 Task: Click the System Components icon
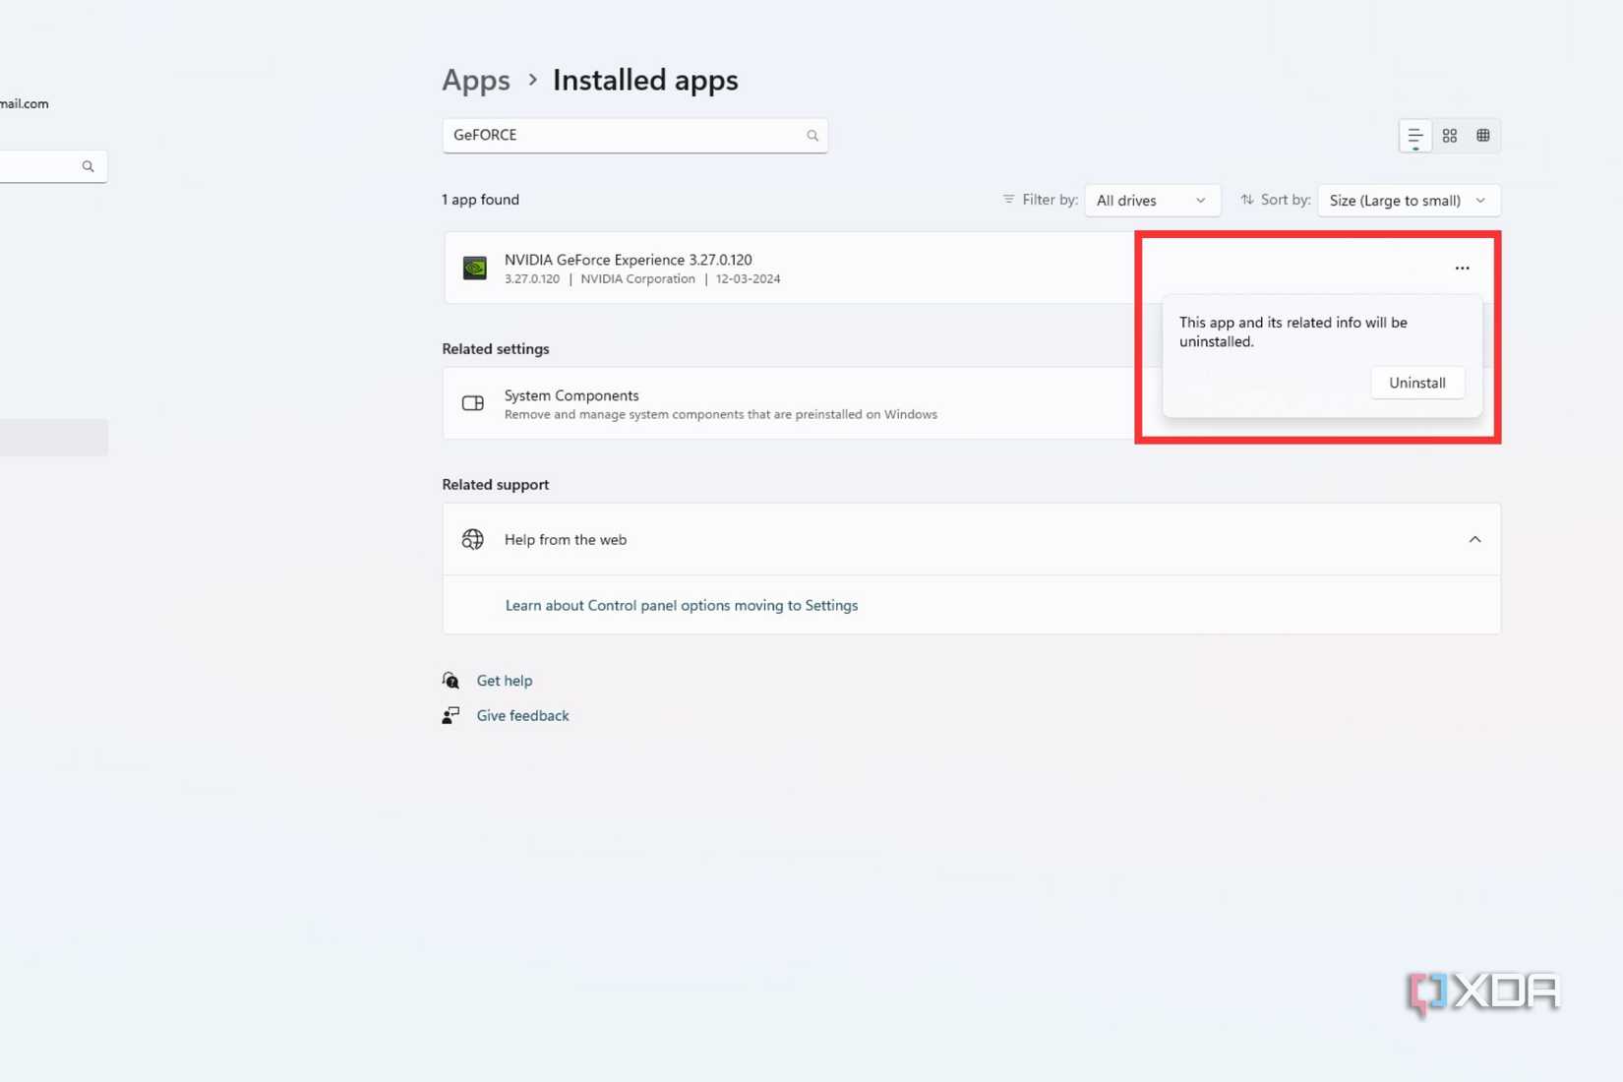(473, 403)
